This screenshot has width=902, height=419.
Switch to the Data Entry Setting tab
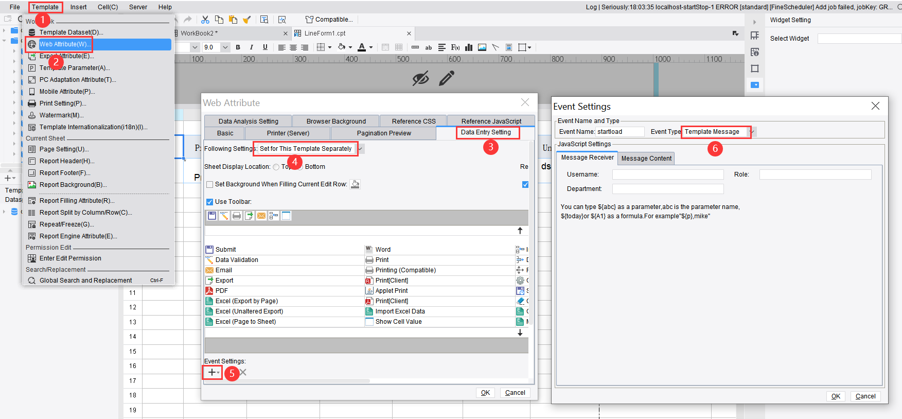coord(486,132)
